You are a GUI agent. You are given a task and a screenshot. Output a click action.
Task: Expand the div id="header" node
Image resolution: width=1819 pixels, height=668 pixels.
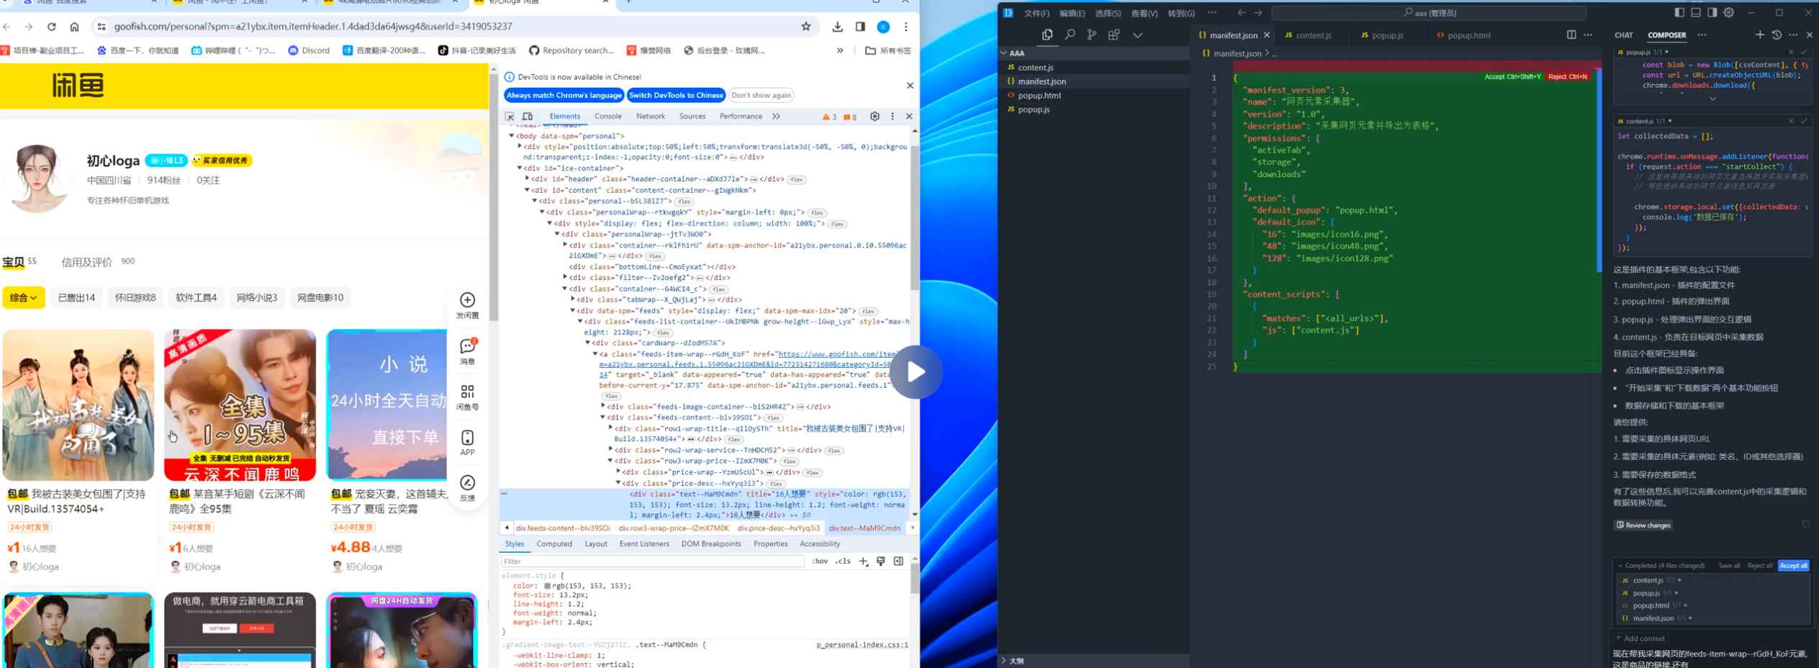click(527, 179)
